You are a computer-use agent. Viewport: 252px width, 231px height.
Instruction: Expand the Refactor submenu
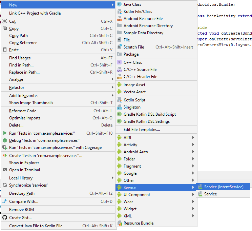point(112,88)
